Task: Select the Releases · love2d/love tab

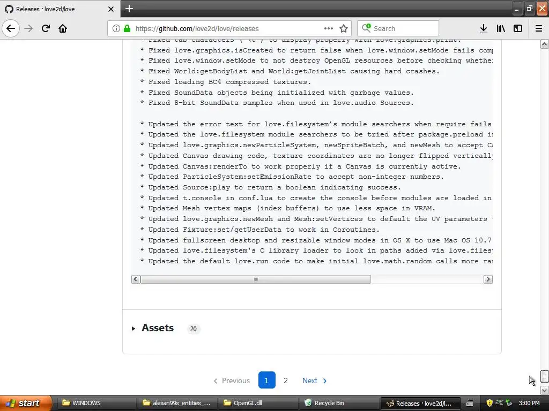Action: point(60,9)
